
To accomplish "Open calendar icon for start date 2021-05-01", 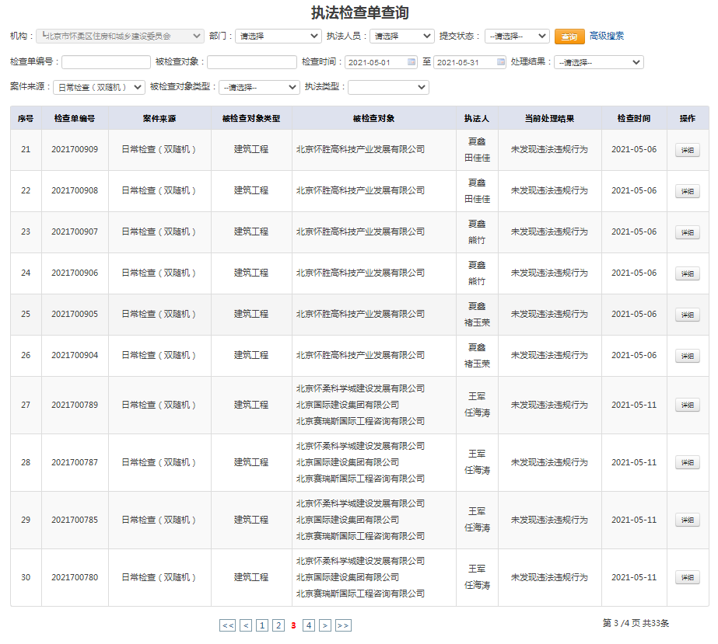I will pos(412,61).
